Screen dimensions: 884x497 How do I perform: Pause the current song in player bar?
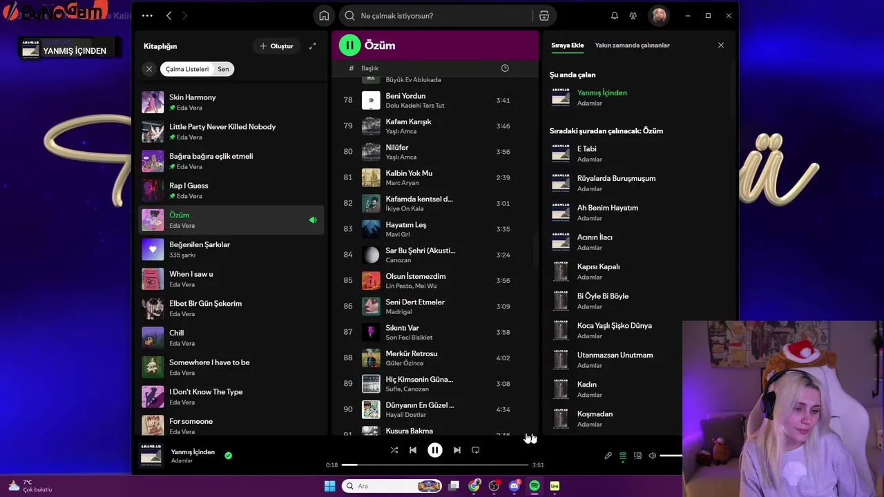(x=435, y=450)
